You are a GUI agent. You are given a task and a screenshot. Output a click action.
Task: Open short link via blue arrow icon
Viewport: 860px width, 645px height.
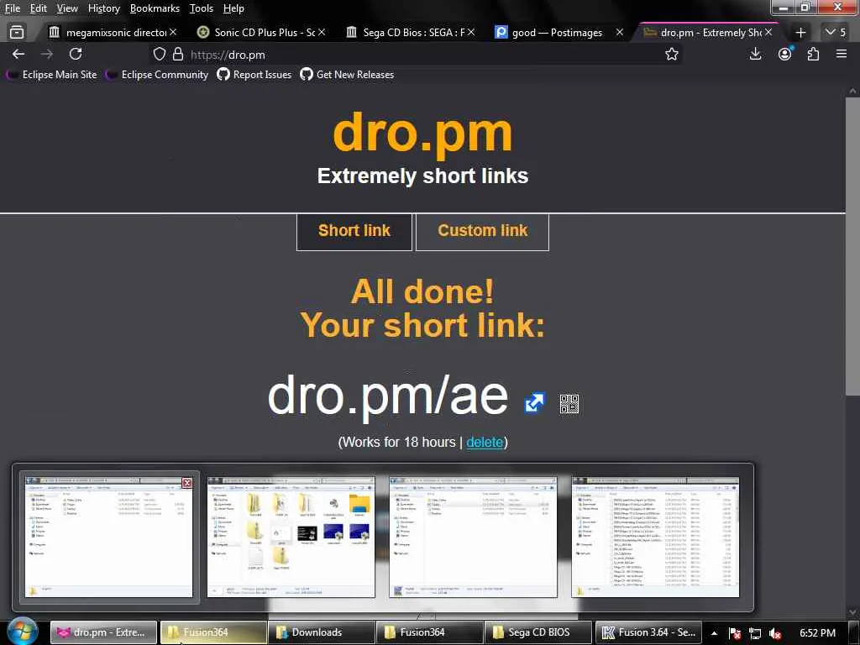coord(535,403)
